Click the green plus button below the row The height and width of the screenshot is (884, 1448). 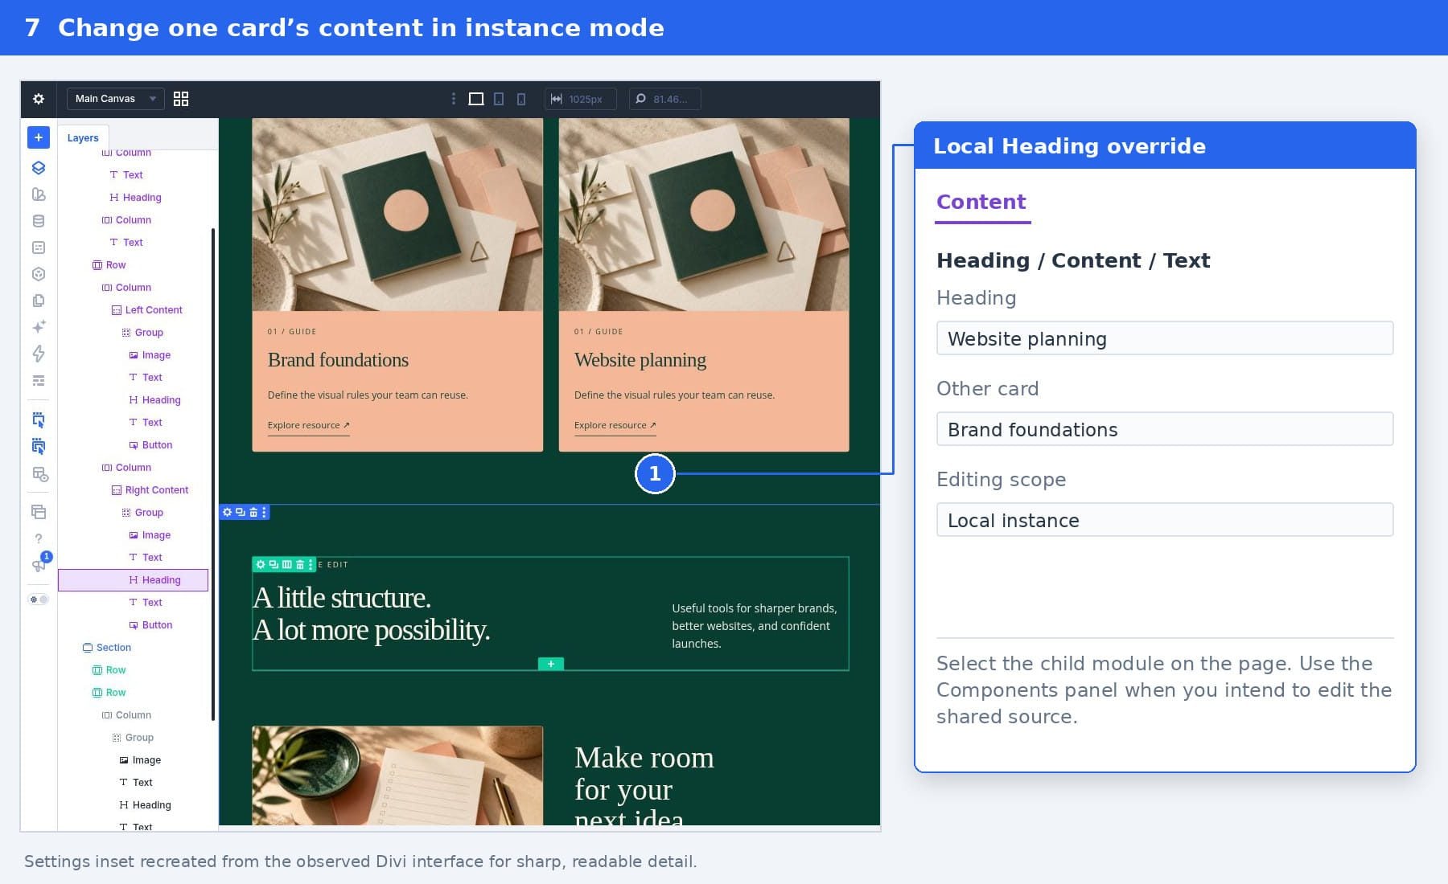[x=551, y=664]
